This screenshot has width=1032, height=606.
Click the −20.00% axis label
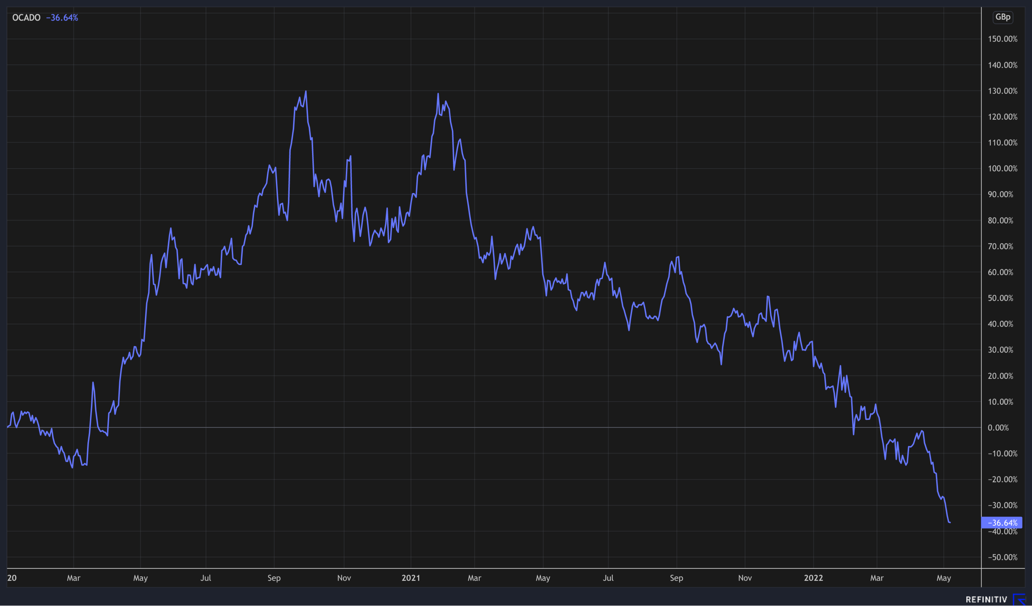coord(1002,479)
